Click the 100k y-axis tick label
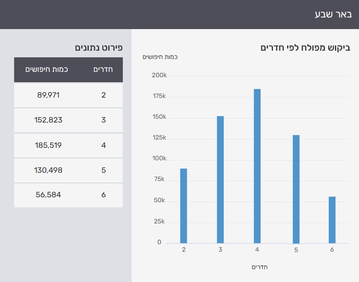The height and width of the screenshot is (282, 359). (159, 159)
